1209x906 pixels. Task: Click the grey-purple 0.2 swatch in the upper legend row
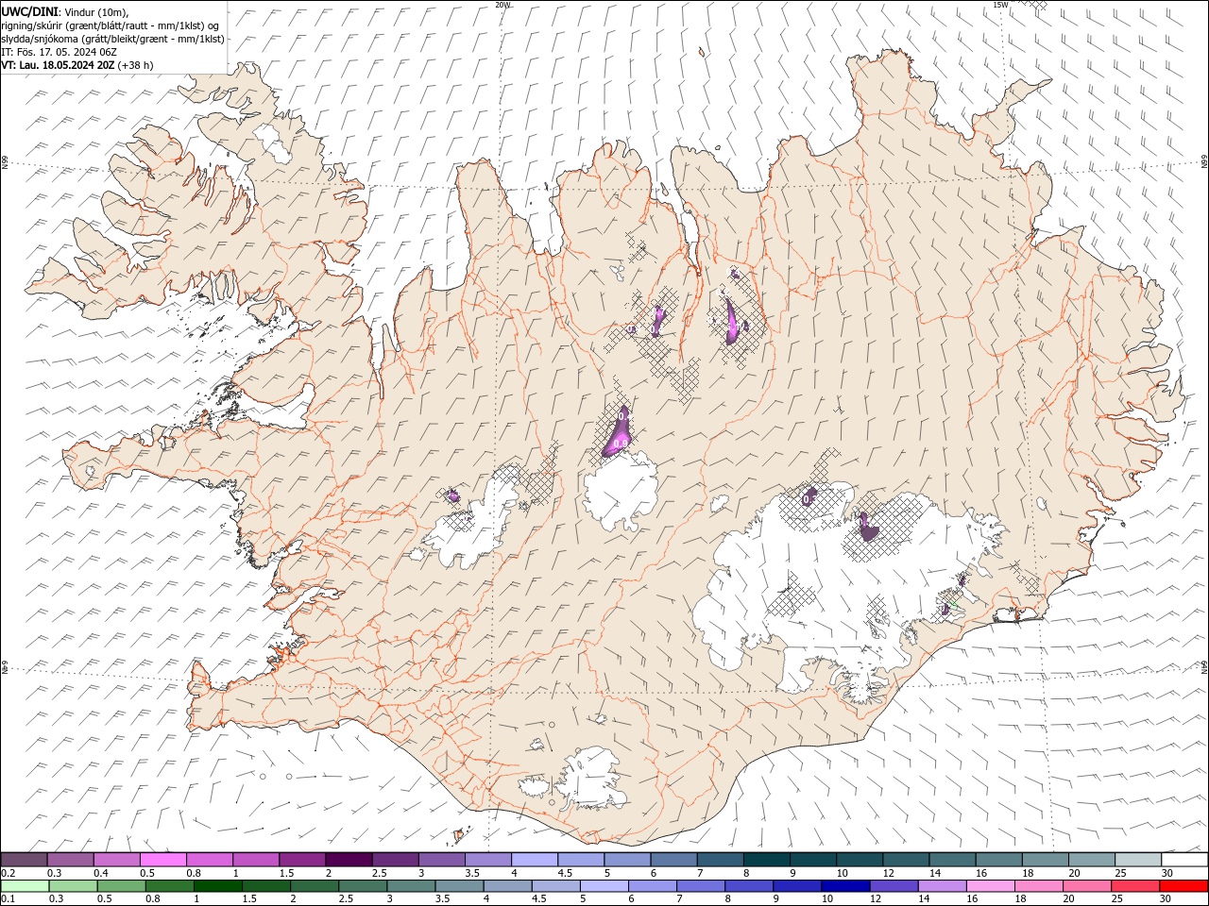tap(25, 860)
